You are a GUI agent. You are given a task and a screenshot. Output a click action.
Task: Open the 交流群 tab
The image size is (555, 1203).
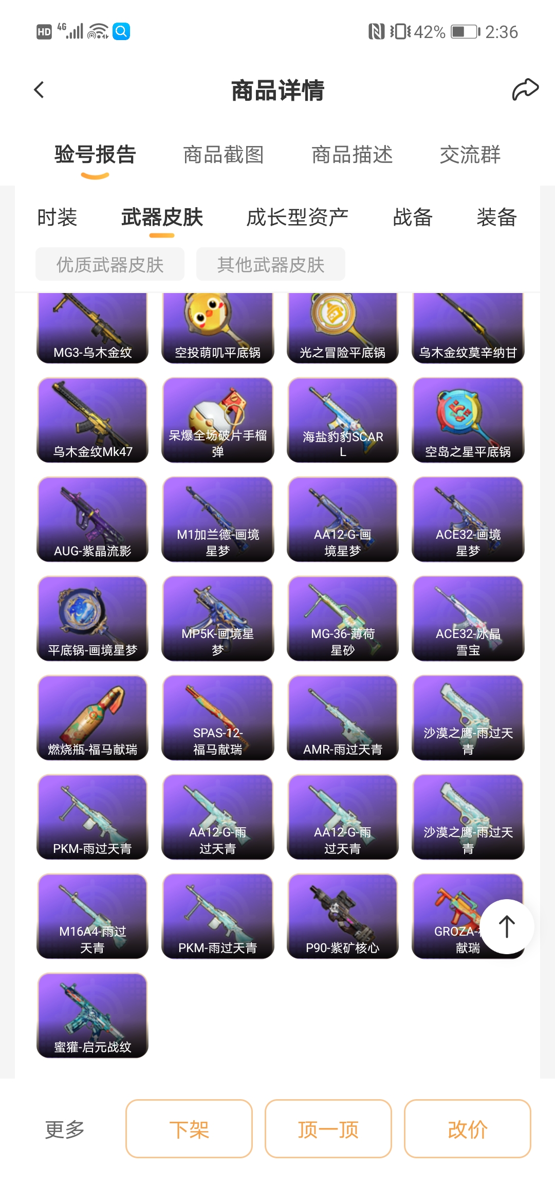470,155
